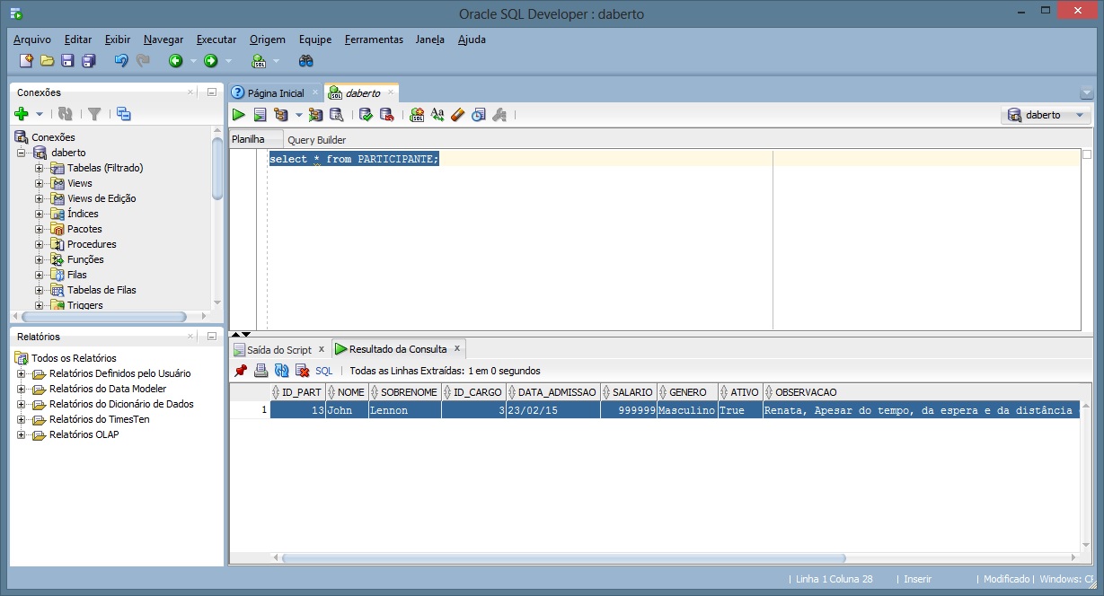Sort by the SALARIO column header
This screenshot has width=1104, height=596.
coord(632,392)
